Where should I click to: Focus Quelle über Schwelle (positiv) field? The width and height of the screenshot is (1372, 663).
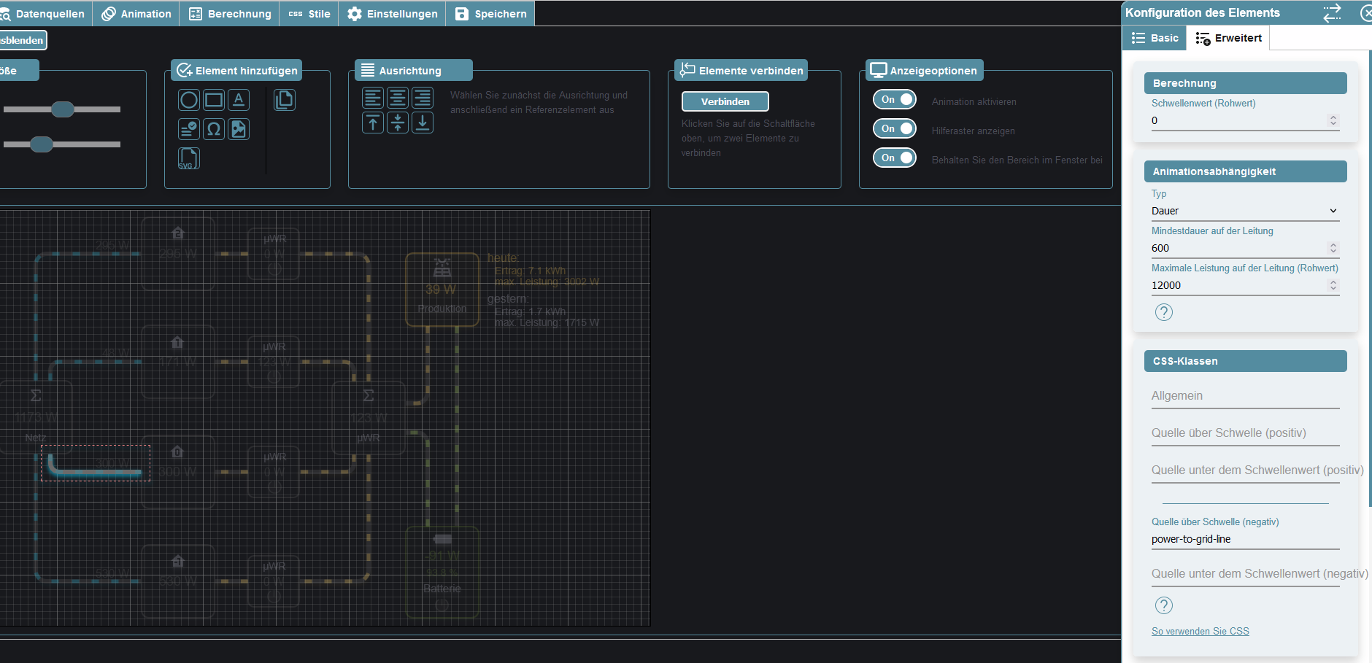pos(1245,433)
